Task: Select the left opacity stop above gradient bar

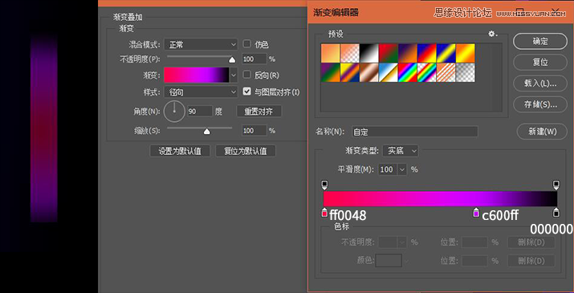Action: (x=324, y=185)
